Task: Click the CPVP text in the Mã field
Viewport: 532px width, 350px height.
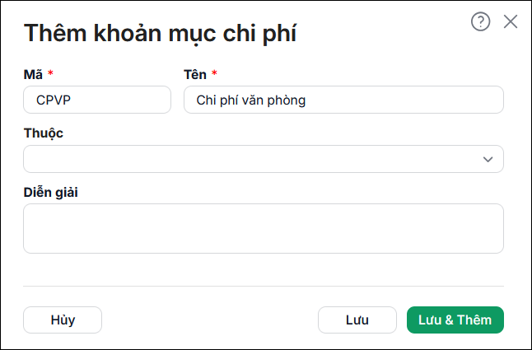Action: click(54, 100)
